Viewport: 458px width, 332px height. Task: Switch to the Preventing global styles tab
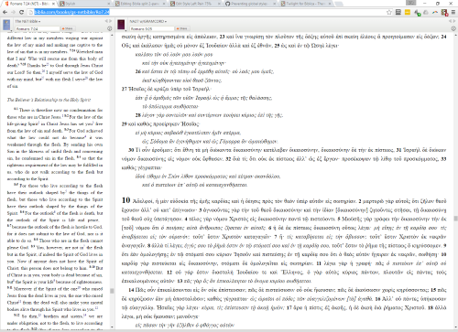pyautogui.click(x=250, y=4)
